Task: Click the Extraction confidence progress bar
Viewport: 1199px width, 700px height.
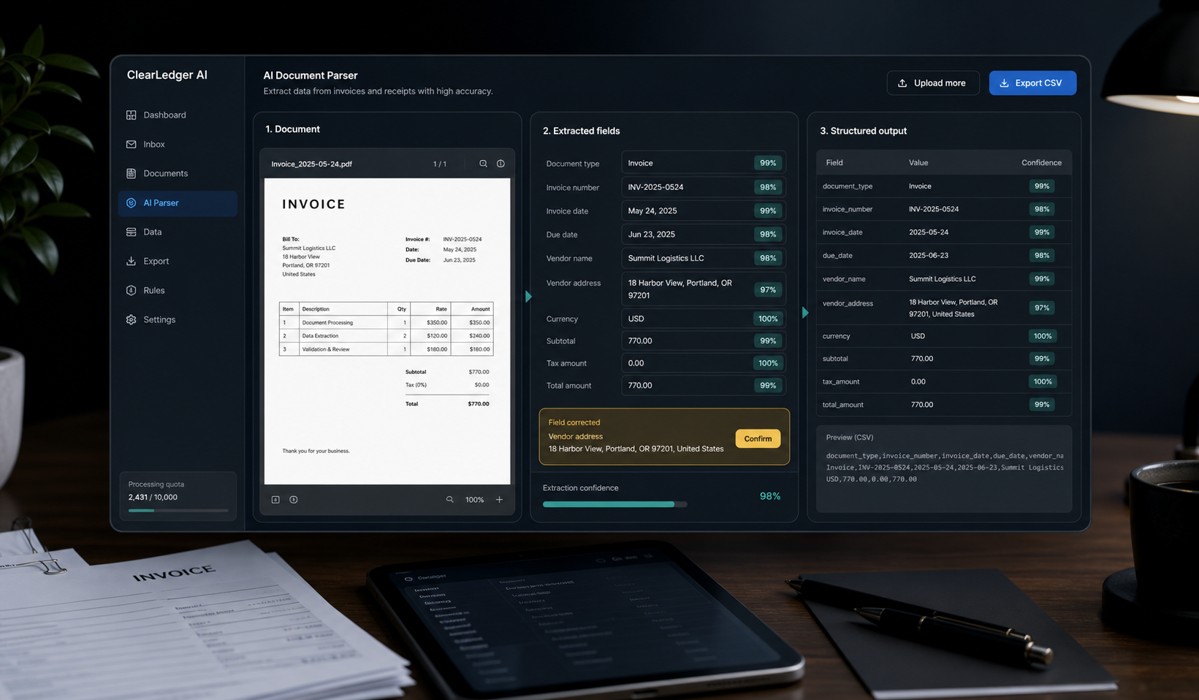Action: tap(614, 504)
